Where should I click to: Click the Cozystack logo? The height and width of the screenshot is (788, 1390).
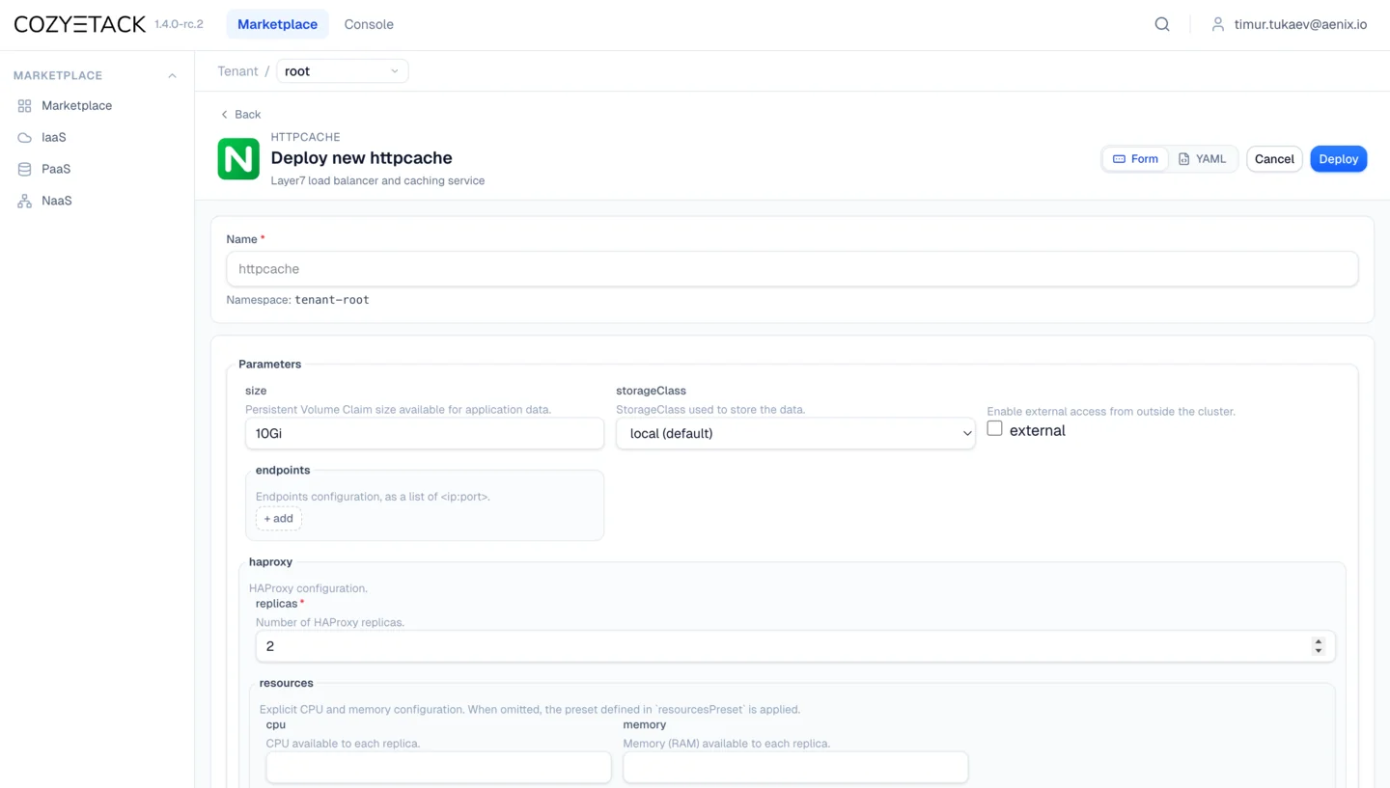79,24
